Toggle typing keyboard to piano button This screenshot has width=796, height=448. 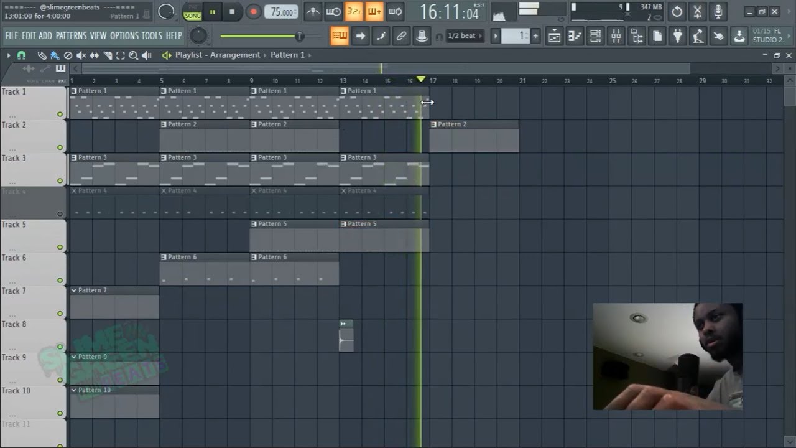(x=339, y=36)
